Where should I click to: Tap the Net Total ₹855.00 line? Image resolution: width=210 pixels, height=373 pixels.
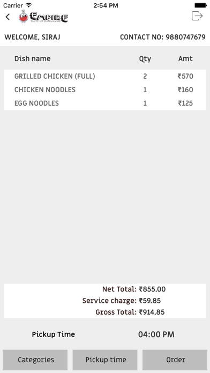click(134, 289)
